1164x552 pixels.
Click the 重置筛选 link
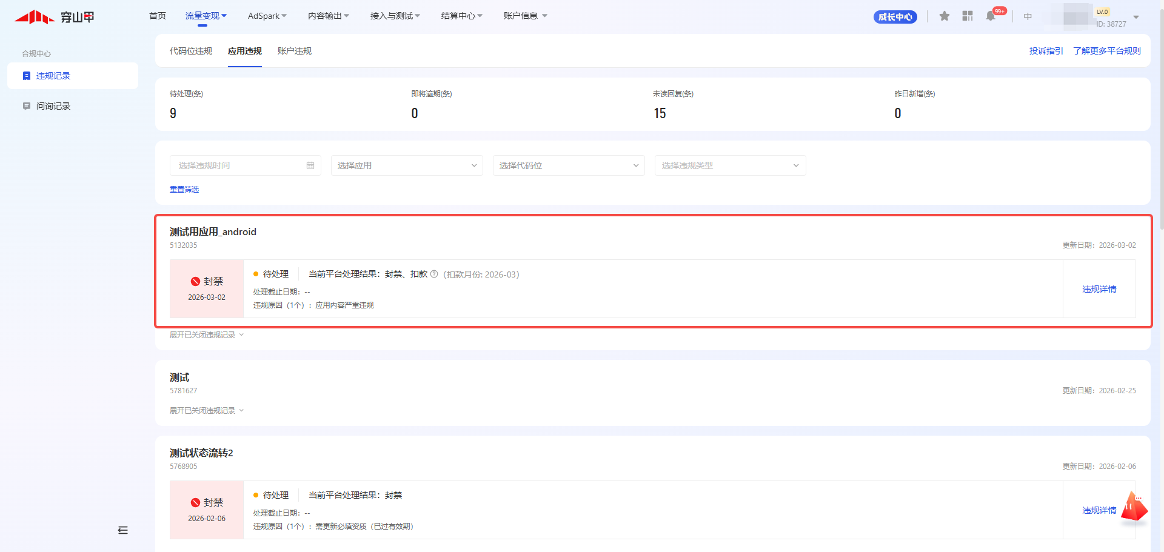point(184,190)
